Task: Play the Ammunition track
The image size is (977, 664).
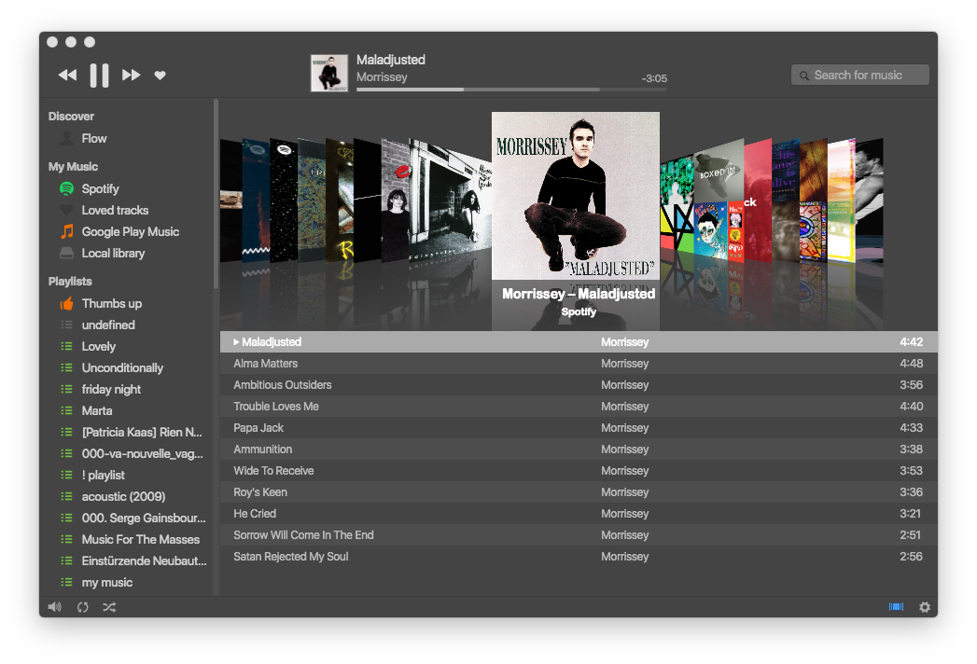Action: tap(579, 450)
